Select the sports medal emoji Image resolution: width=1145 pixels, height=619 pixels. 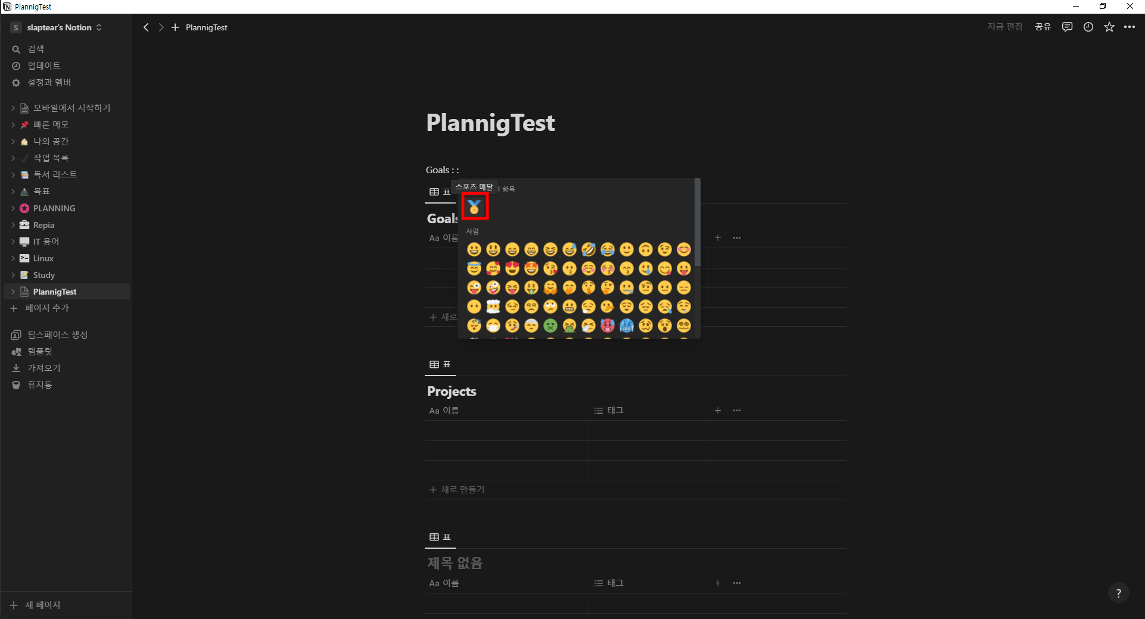point(474,207)
